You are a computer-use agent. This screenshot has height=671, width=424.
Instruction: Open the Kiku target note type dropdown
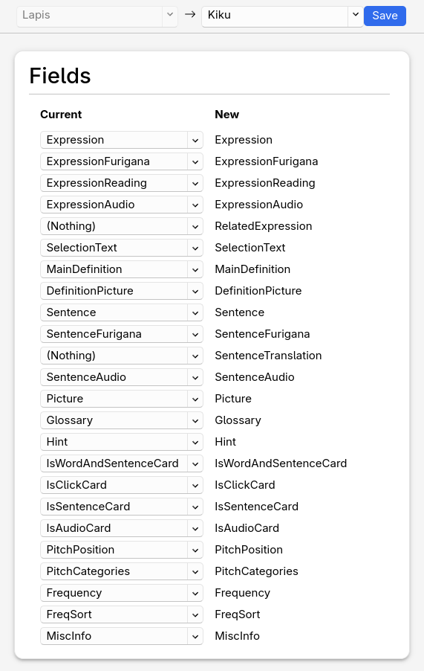tap(282, 16)
